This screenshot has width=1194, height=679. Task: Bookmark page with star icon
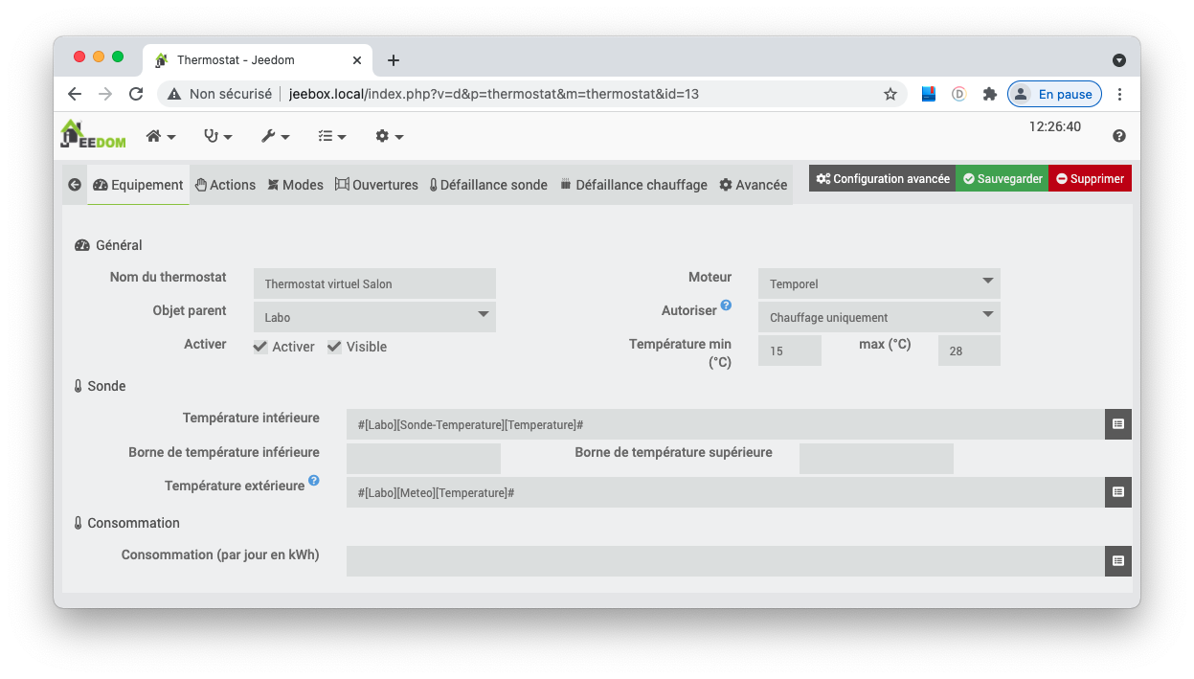(x=890, y=94)
